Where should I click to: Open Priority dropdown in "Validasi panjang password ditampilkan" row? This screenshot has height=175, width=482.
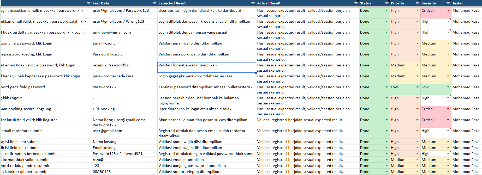coord(417,166)
